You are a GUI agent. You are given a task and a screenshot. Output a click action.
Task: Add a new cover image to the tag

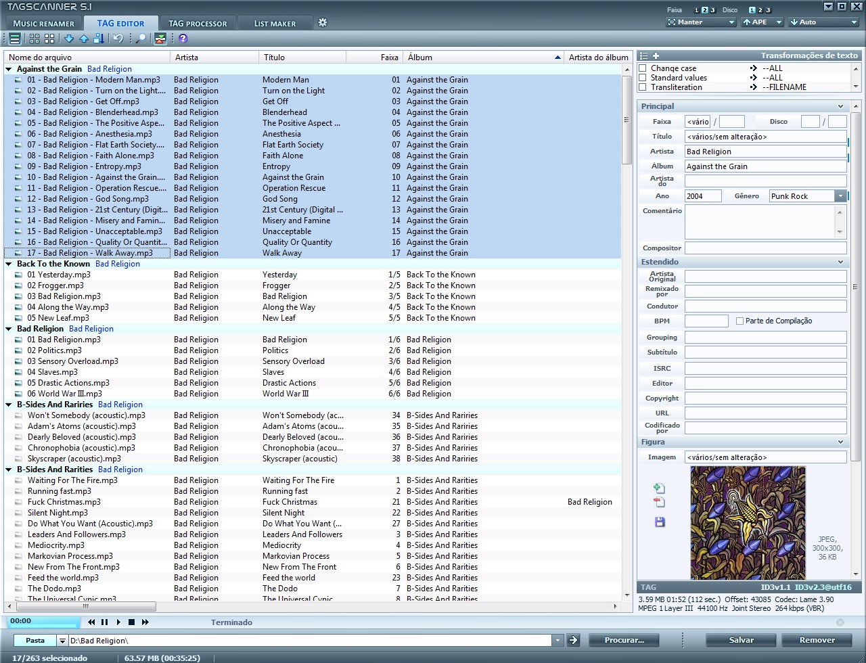point(660,488)
